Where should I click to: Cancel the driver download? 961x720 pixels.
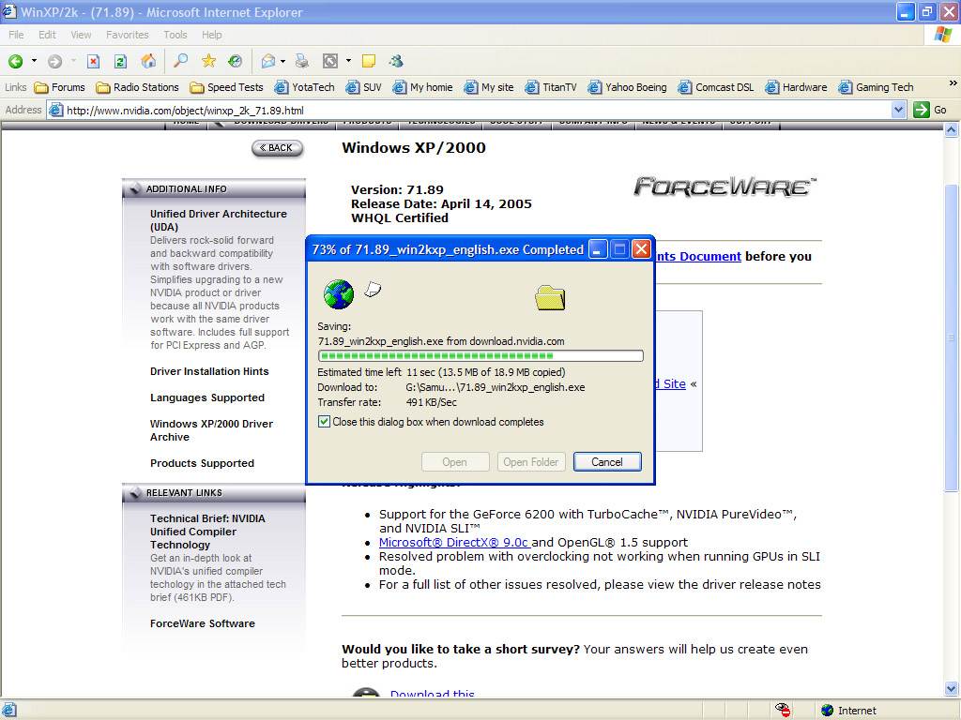click(606, 461)
